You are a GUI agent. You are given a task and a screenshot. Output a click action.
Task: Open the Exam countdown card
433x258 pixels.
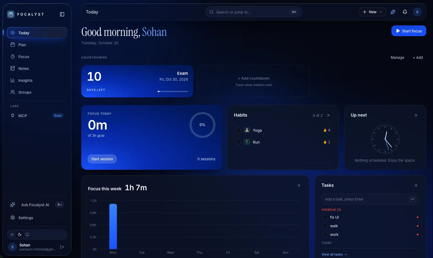click(137, 81)
